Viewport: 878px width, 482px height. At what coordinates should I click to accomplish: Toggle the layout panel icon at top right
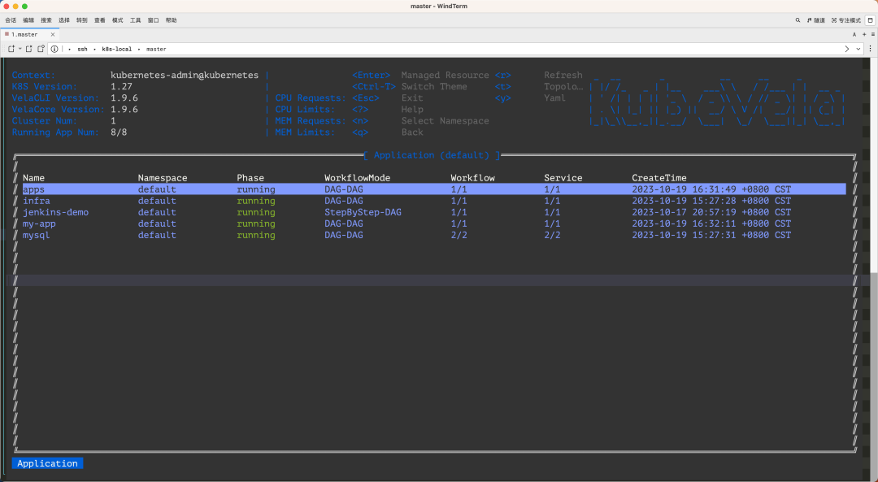pyautogui.click(x=869, y=20)
